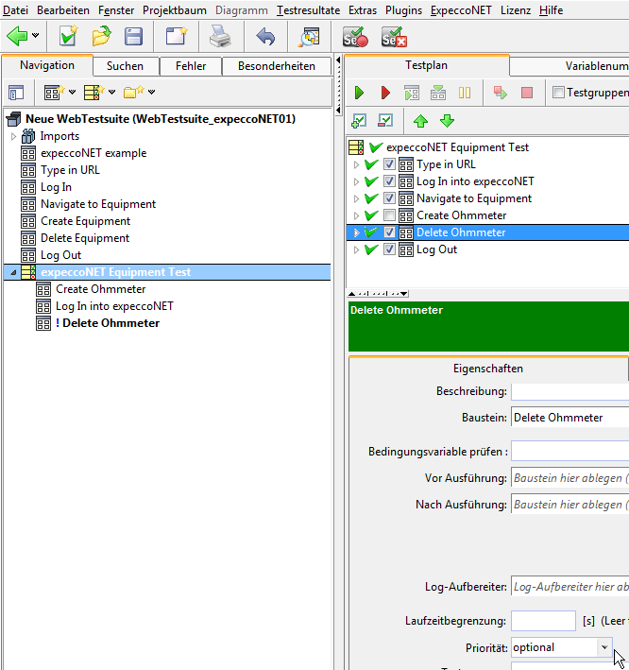Expand the Imports tree node
Screen dimensions: 629x670
tap(14, 136)
